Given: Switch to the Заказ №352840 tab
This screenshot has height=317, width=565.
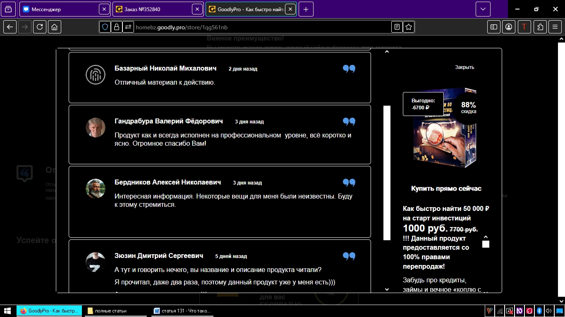Looking at the screenshot, I should coord(158,9).
